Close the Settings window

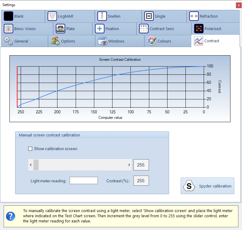pos(238,5)
